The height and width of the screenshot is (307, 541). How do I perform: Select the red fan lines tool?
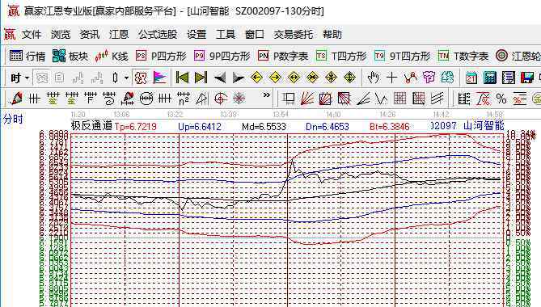pos(306,99)
